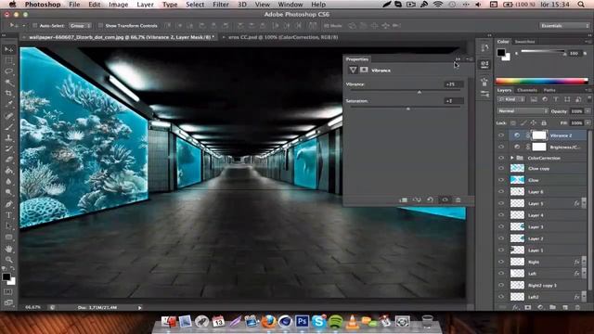The image size is (594, 334).
Task: Hide the Vibrance 2 layer
Action: pyautogui.click(x=501, y=135)
